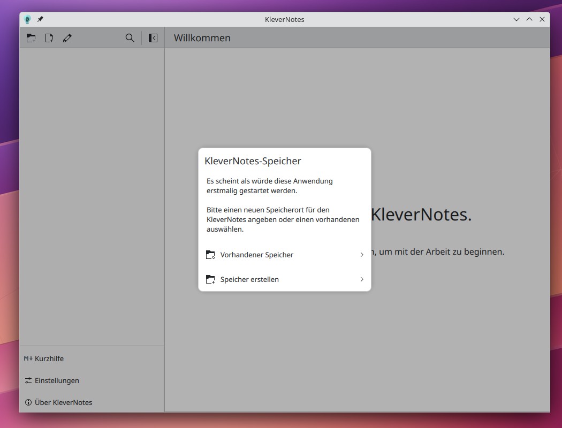Click the folder icon next to Vorhandener Speicher
The width and height of the screenshot is (562, 428).
coord(210,255)
